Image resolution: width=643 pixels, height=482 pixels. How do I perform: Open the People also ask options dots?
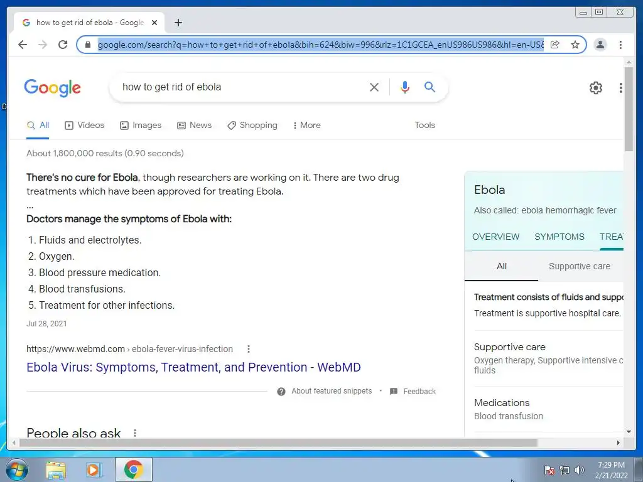click(135, 433)
